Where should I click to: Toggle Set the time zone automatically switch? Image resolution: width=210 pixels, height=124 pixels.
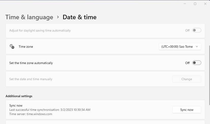(197, 63)
